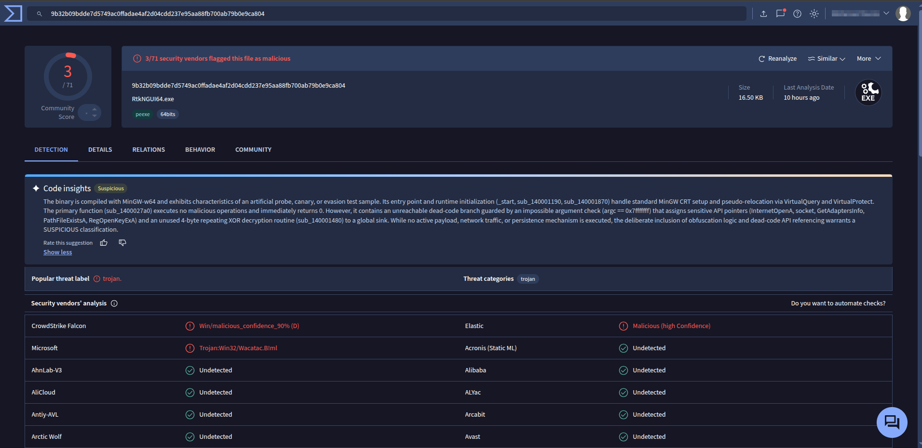
Task: Switch to the BEHAVIOR tab
Action: click(200, 150)
